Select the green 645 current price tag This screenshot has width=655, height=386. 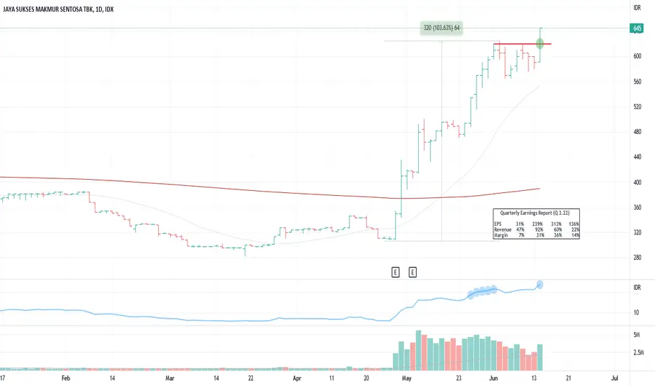(x=637, y=28)
